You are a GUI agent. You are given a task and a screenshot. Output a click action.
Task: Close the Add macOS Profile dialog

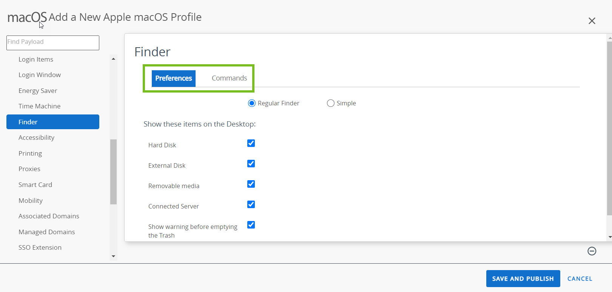[592, 21]
